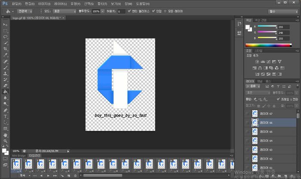
Task: Open the fill source dropdown in options bar
Action: point(25,11)
